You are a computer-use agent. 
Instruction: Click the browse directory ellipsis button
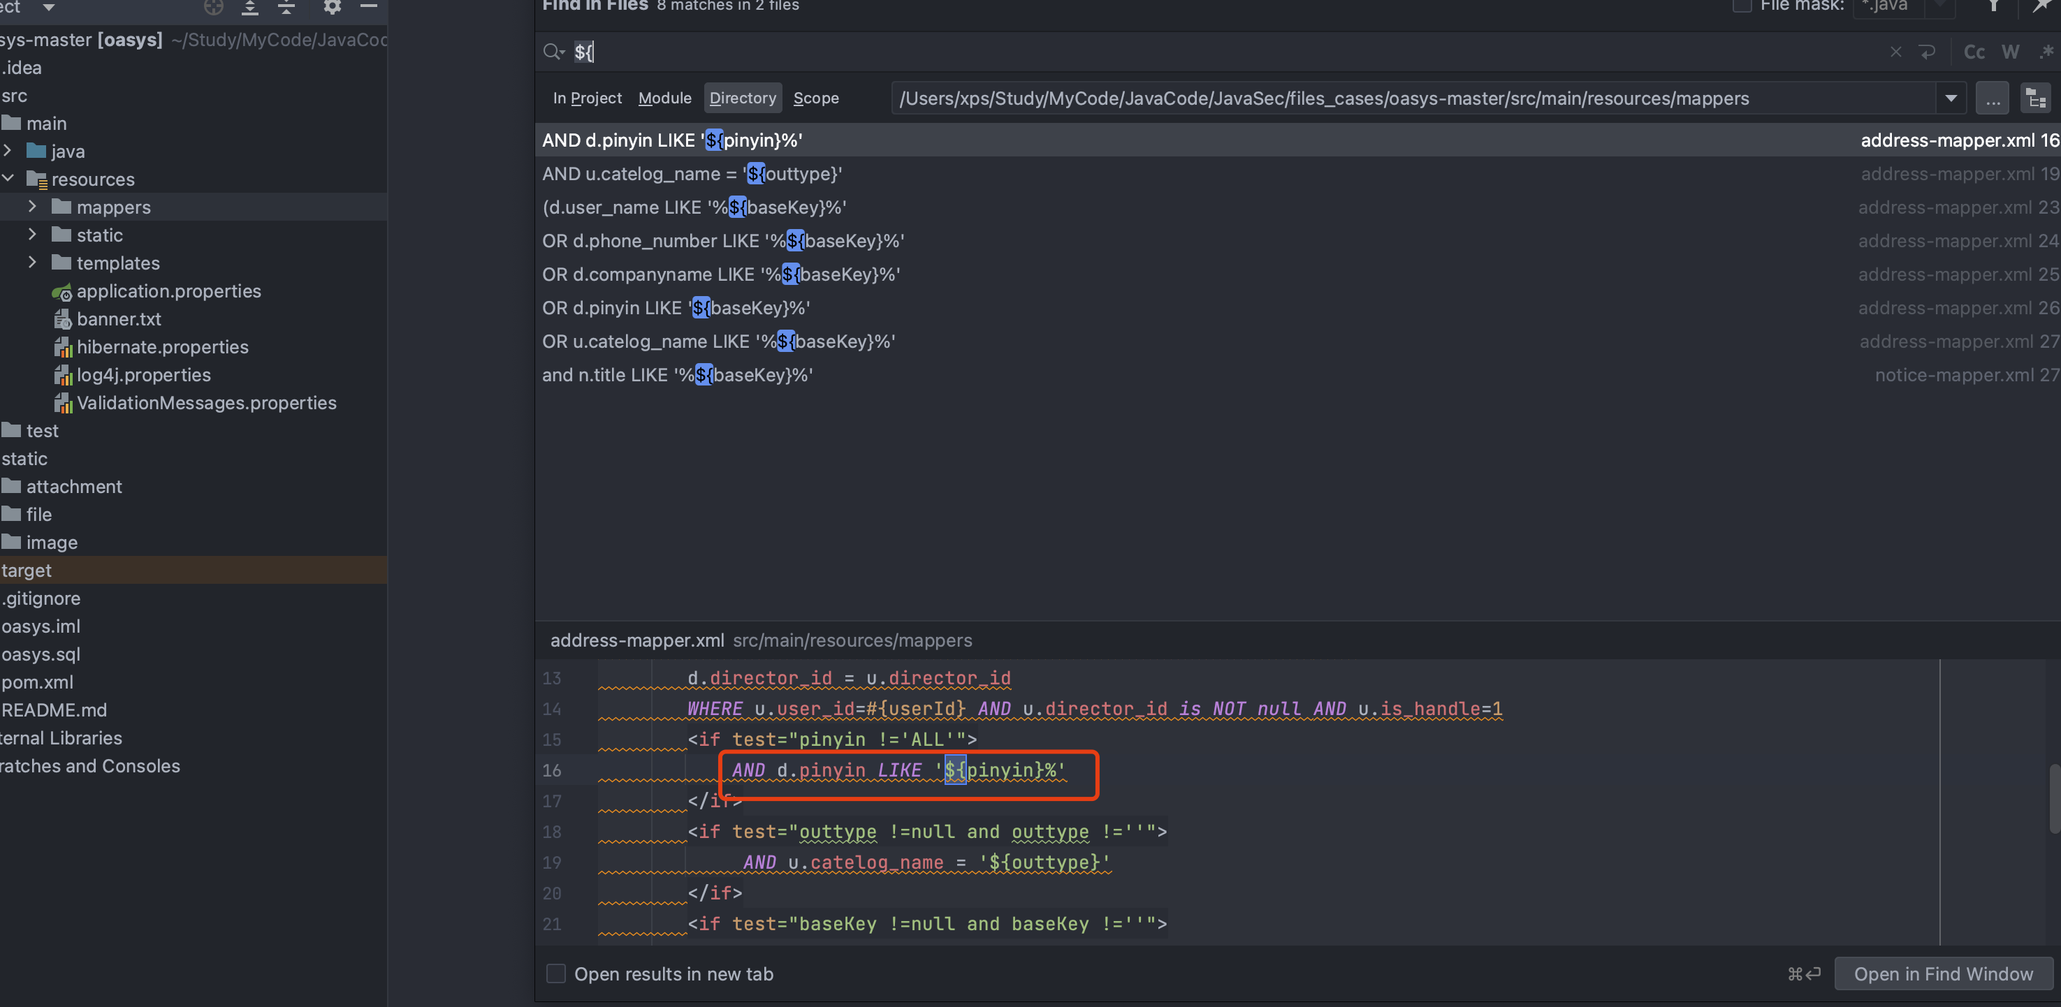(x=1993, y=99)
